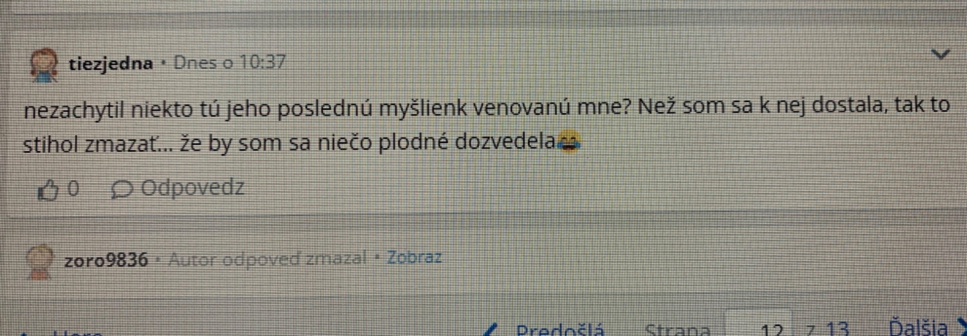The height and width of the screenshot is (336, 967).
Task: Click the like count number 0
Action: click(x=73, y=189)
